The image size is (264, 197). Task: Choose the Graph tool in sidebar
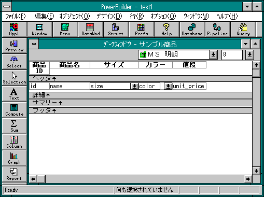click(15, 158)
